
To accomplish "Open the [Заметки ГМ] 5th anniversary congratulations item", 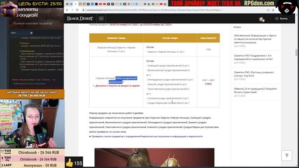I will 253,57.
